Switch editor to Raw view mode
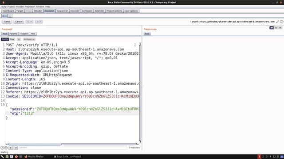 pyautogui.click(x=12, y=39)
